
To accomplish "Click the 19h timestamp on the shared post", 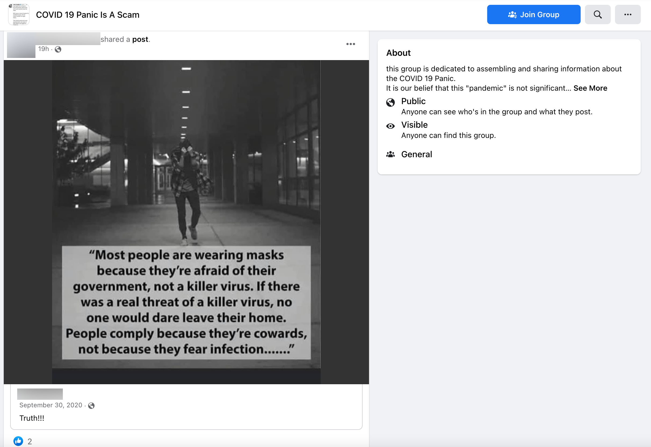I will [x=44, y=49].
